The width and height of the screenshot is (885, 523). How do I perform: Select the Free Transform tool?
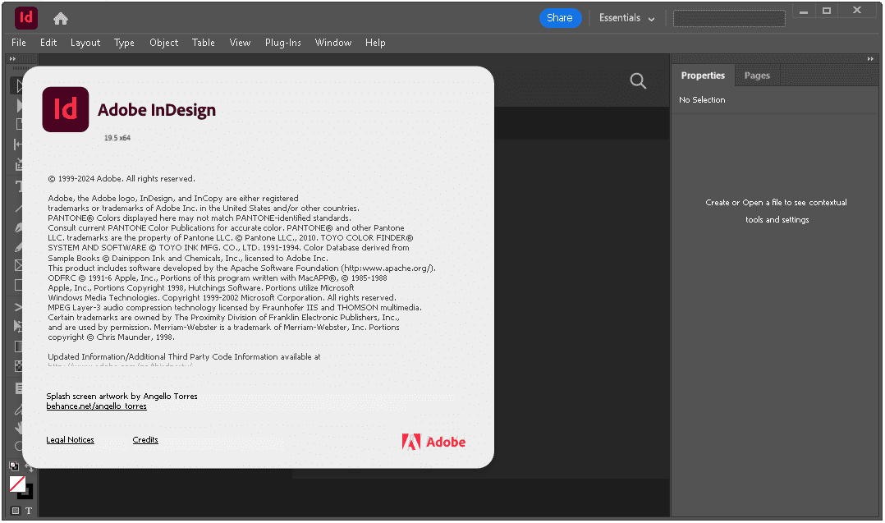[x=18, y=326]
